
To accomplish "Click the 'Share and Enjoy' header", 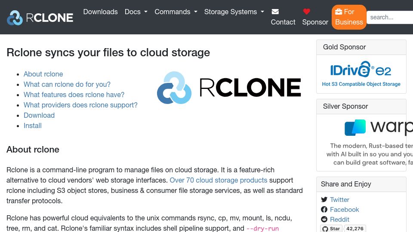I will pos(361,184).
